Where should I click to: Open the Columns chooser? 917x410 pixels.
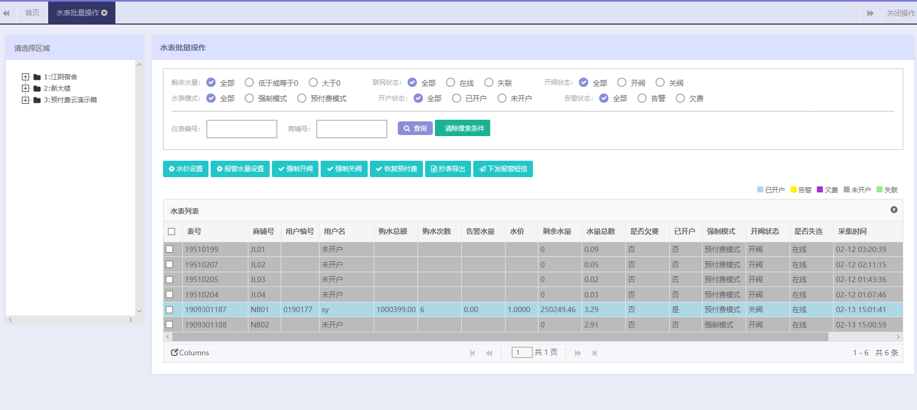(190, 353)
